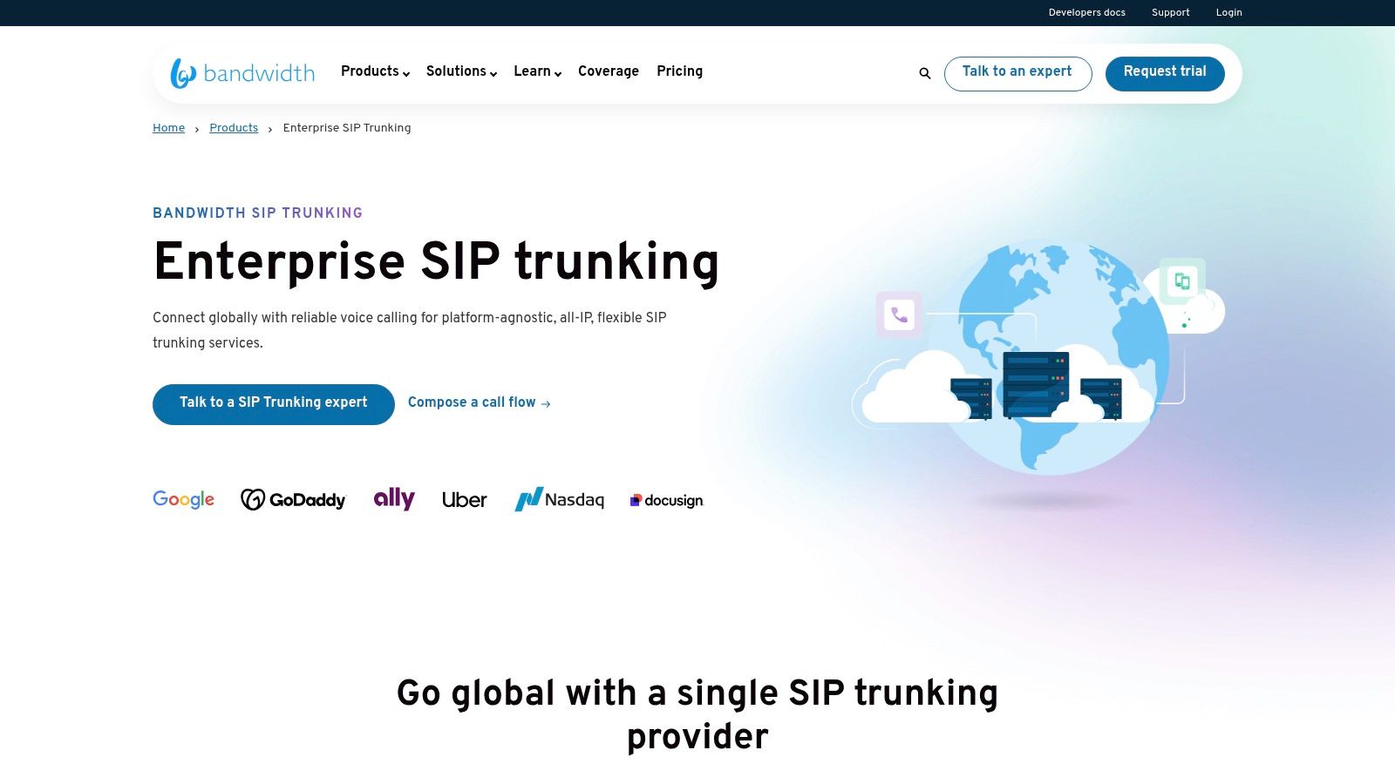Click the Bandwidth logo
Viewport: 1395px width, 784px height.
point(242,73)
